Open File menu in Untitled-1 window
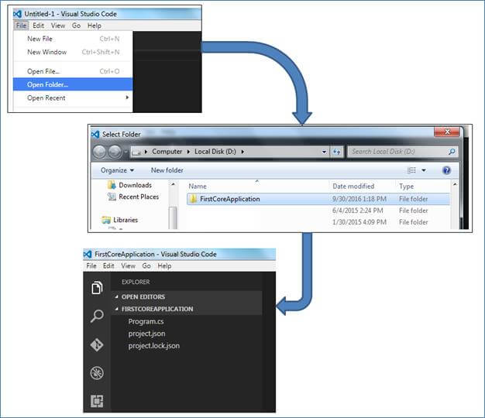Image resolution: width=485 pixels, height=418 pixels. click(21, 26)
